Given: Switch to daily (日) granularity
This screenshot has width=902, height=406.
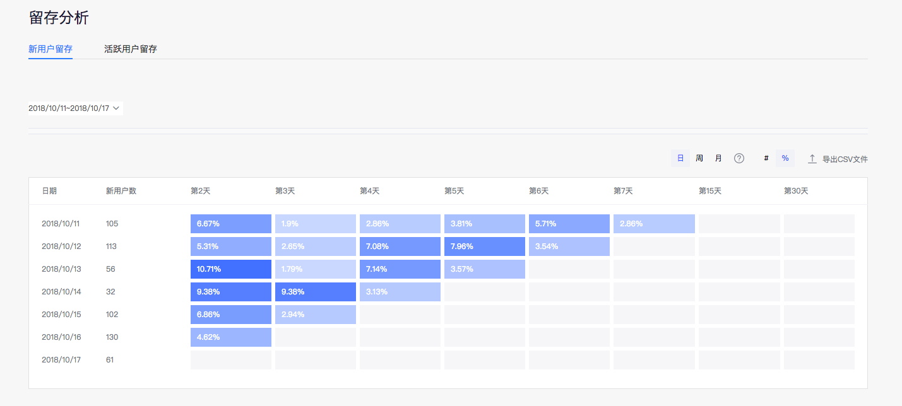Looking at the screenshot, I should [680, 159].
